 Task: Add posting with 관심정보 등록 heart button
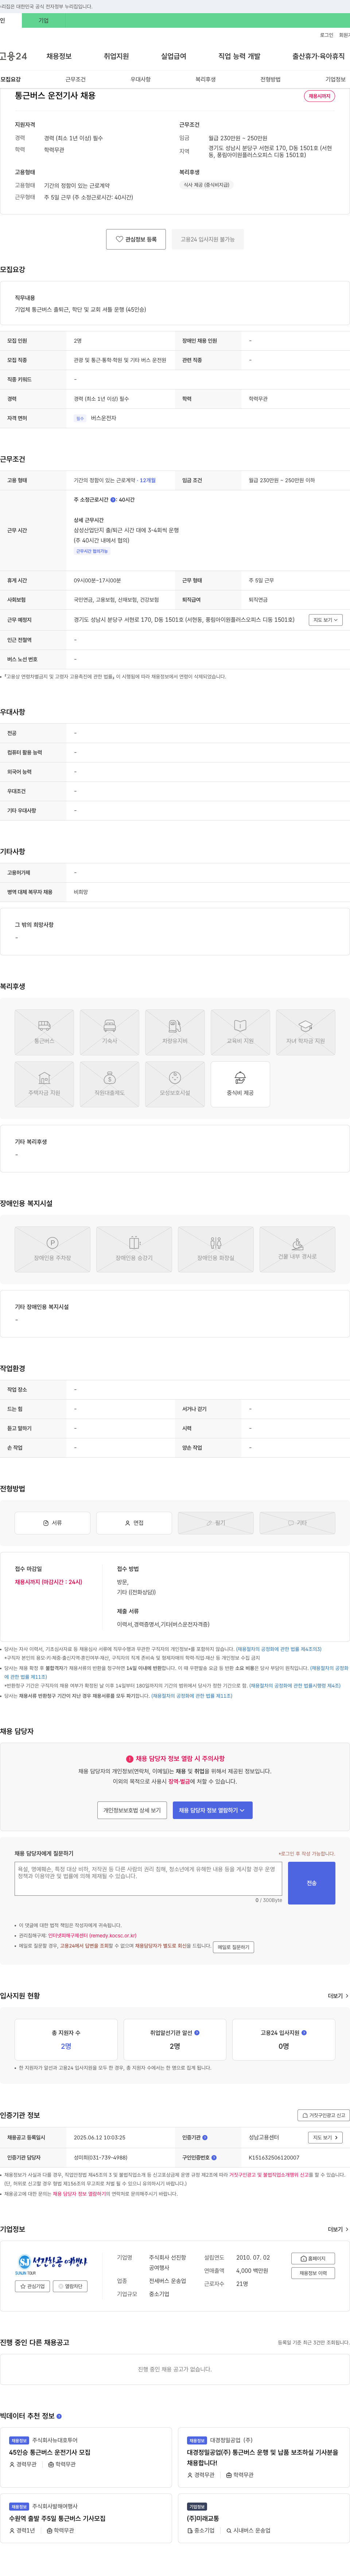[x=136, y=239]
